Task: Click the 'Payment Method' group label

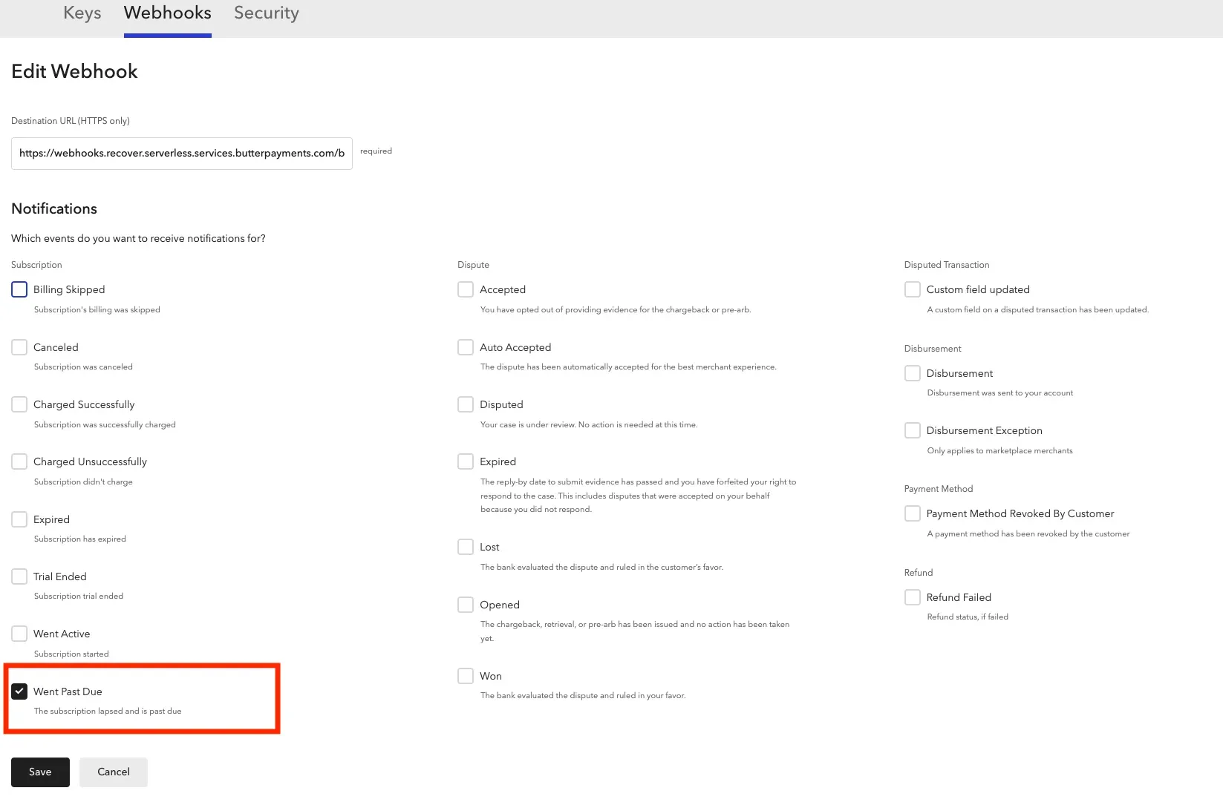Action: click(x=939, y=489)
